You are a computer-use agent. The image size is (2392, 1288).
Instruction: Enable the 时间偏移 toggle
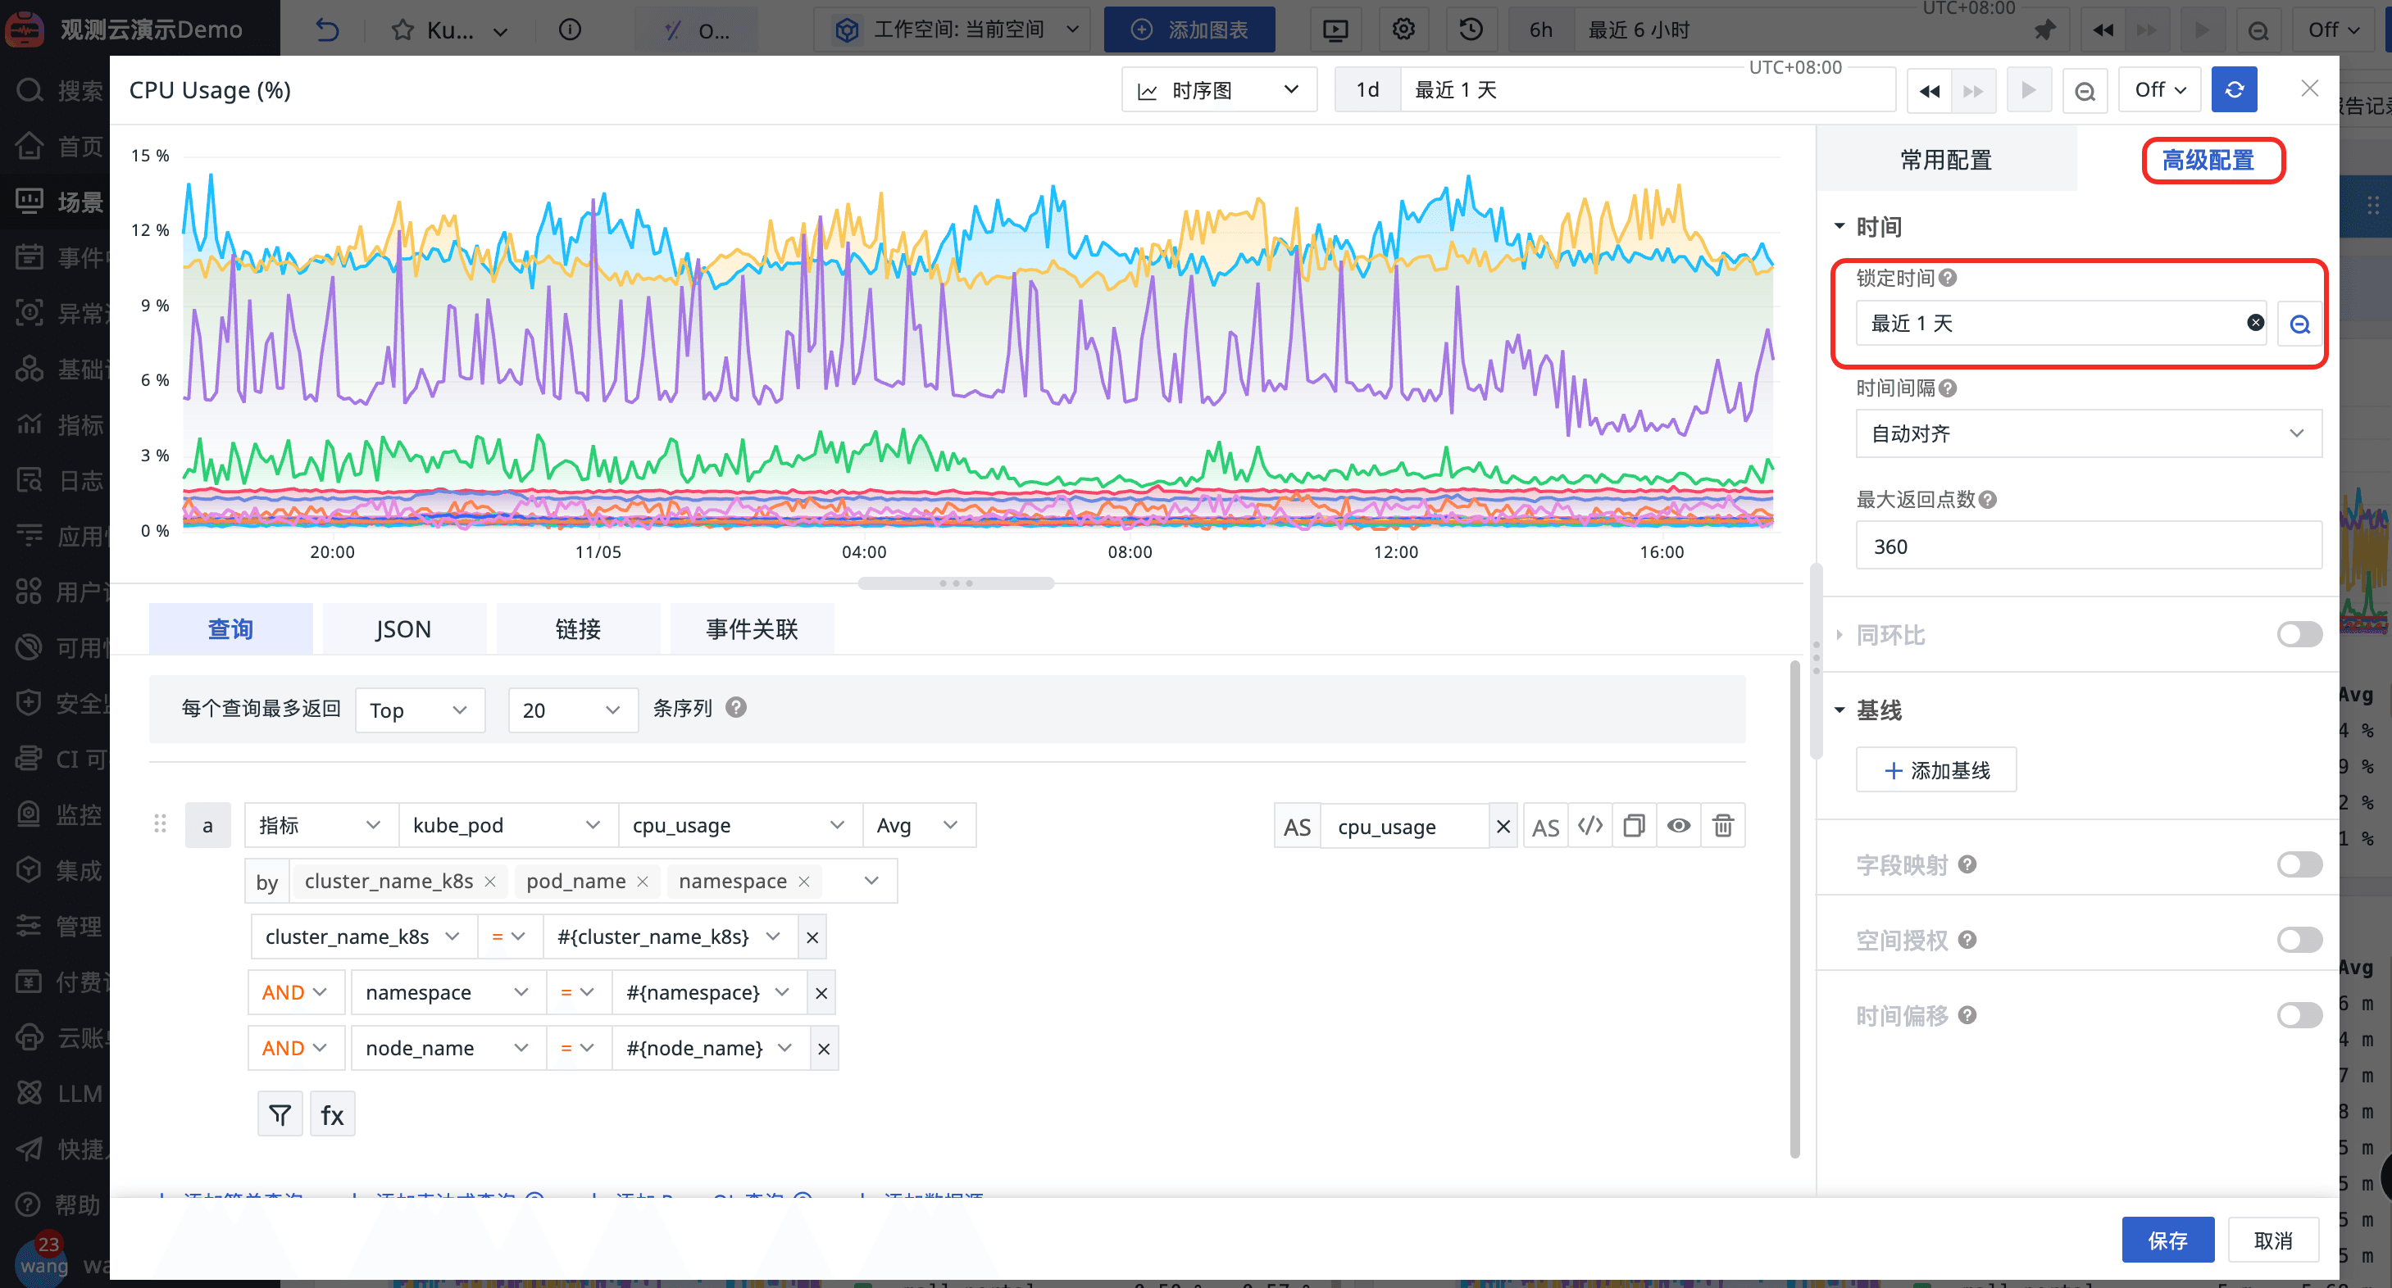pos(2299,1015)
